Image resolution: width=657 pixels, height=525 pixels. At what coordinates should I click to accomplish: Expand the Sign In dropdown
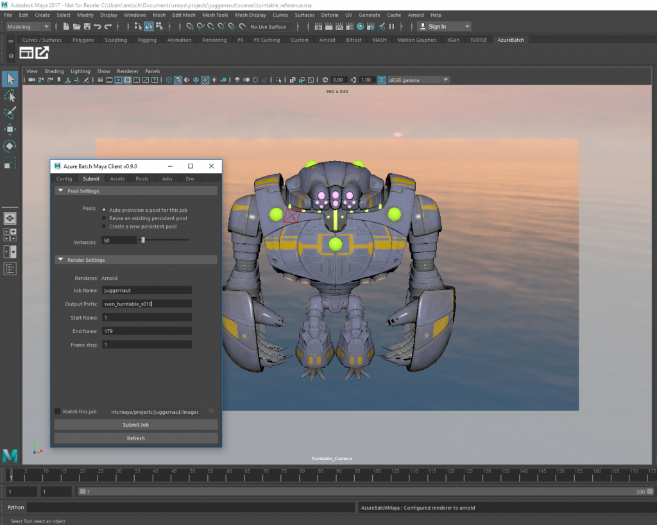(467, 26)
